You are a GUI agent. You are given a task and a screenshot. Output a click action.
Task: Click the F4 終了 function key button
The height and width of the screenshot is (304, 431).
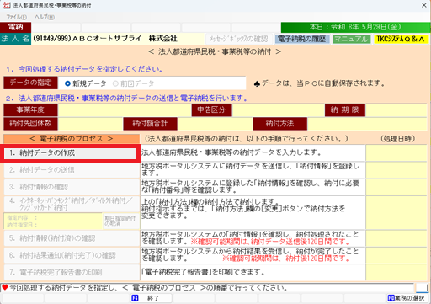pos(151,298)
